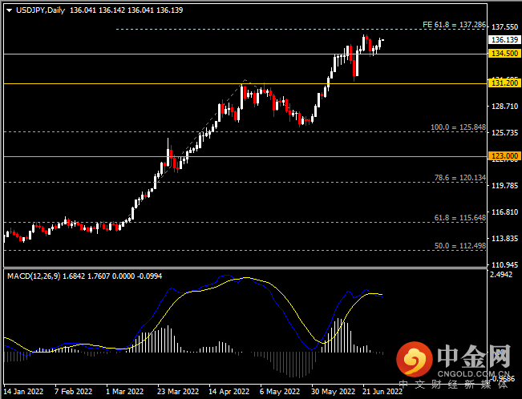The height and width of the screenshot is (399, 522).
Task: Click the 128.710 price scale value
Action: [x=504, y=106]
